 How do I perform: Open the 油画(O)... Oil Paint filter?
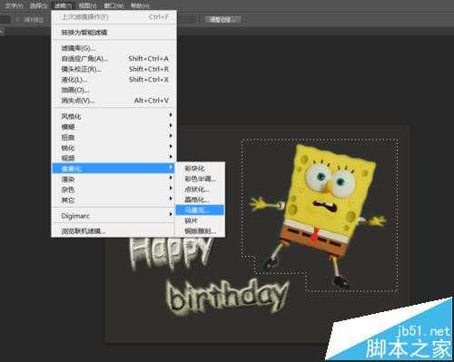pos(113,90)
